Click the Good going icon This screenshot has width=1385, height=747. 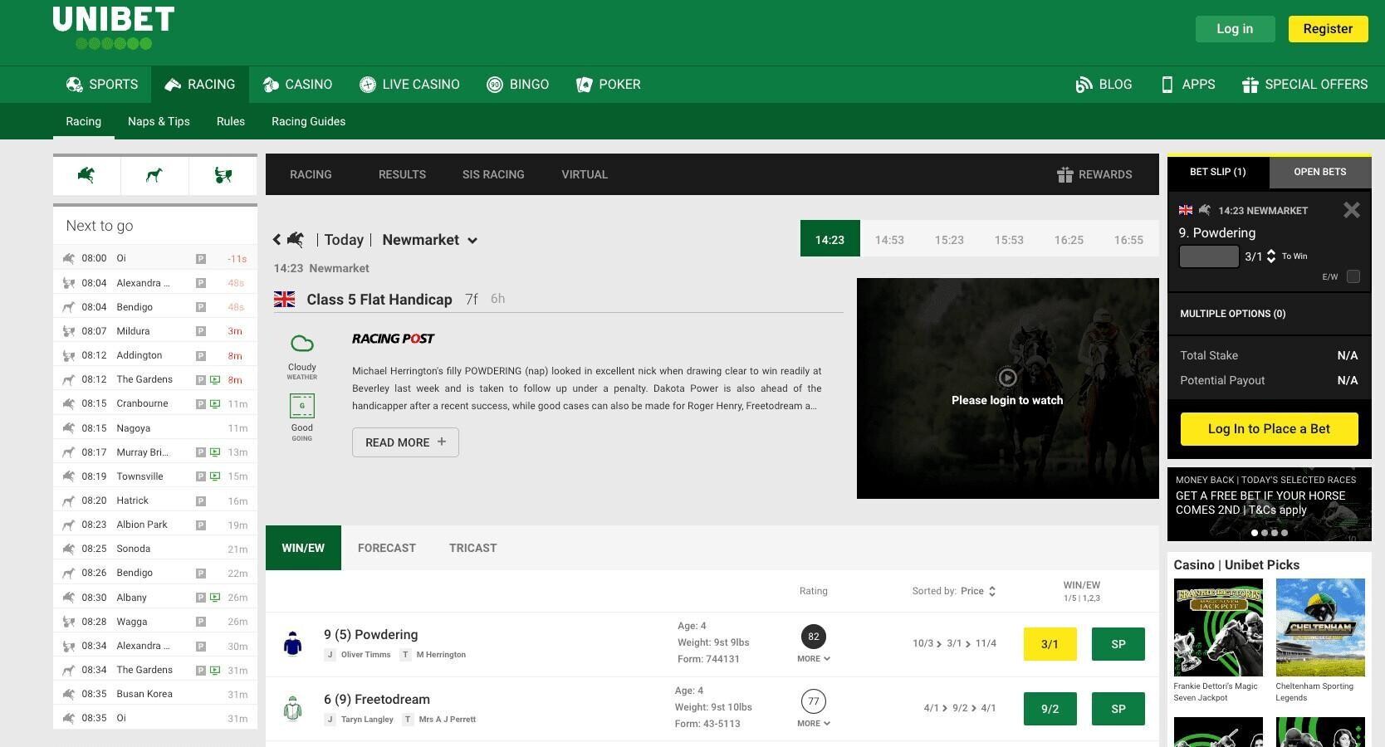pos(302,406)
